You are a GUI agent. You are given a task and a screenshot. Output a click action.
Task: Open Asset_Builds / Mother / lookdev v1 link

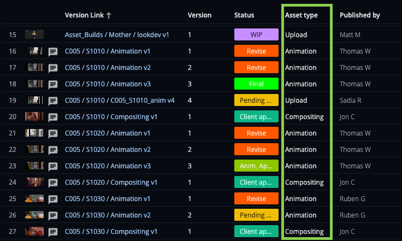[117, 34]
